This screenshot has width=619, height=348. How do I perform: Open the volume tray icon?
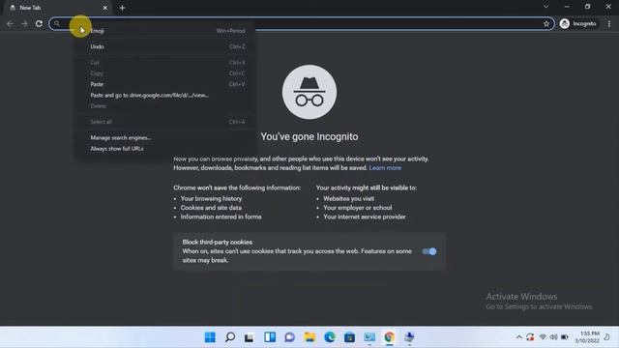point(553,337)
